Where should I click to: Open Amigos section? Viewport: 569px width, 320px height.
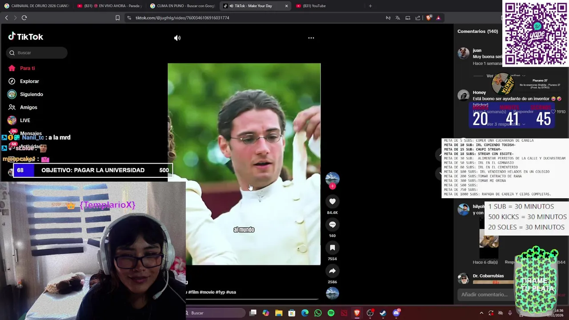pos(28,108)
